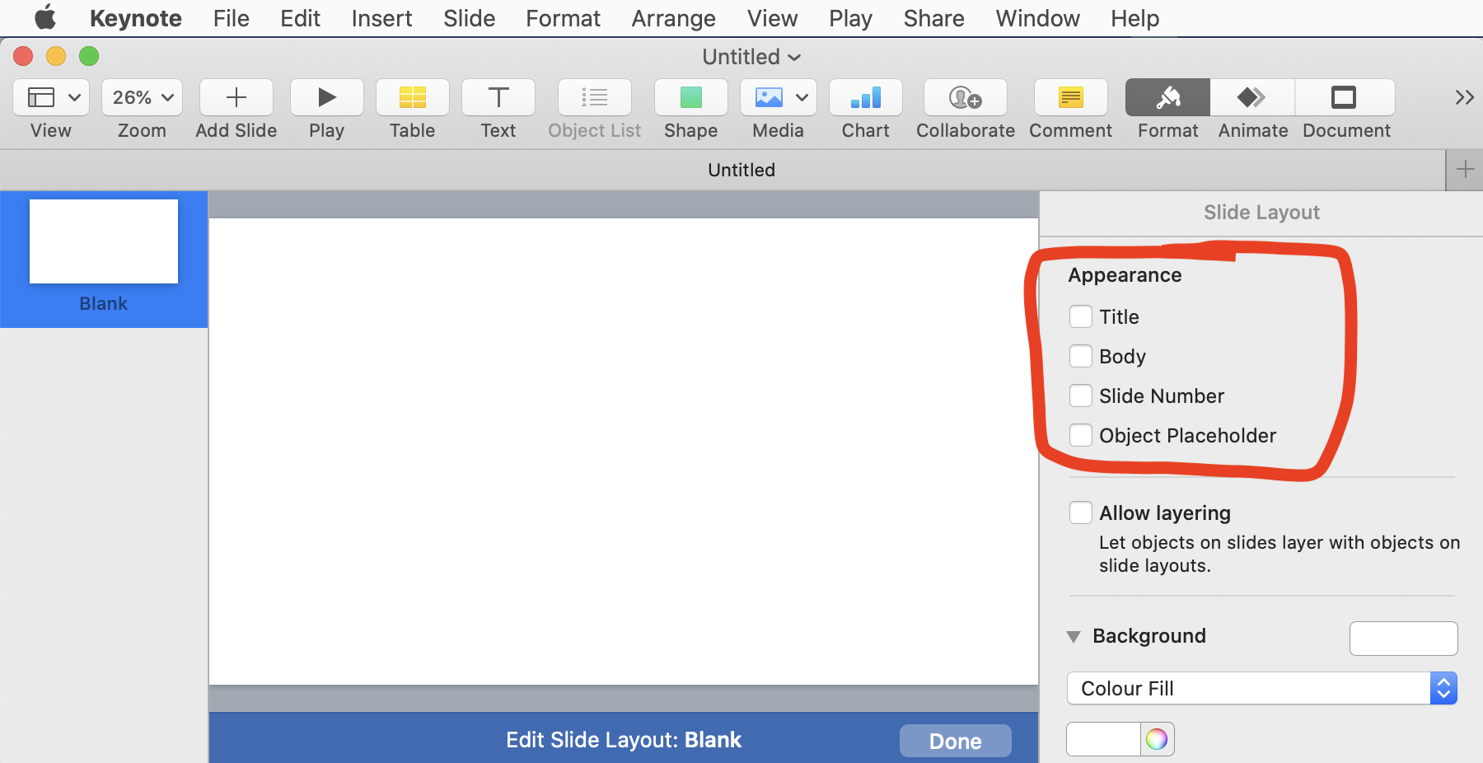The height and width of the screenshot is (763, 1483).
Task: Click the Add Slide plus icon
Action: [x=236, y=97]
